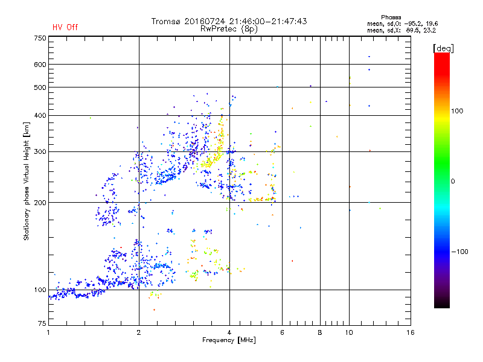The width and height of the screenshot is (483, 362).
Task: Click the red point just below the 10 MHz line near 130 km
Action: (292, 261)
